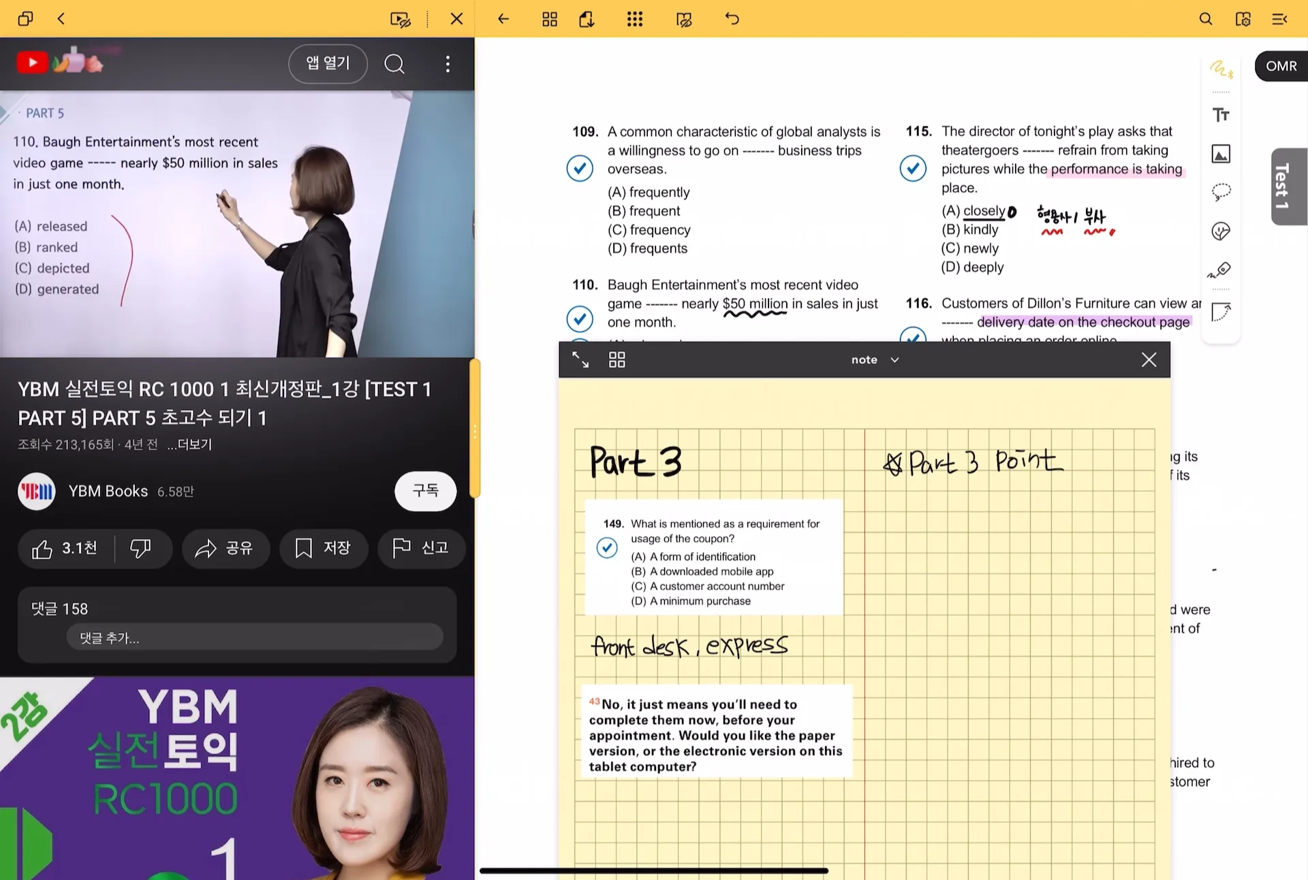Open the YouTube three-dot options menu
Screen dimensions: 1308x880
(x=448, y=64)
